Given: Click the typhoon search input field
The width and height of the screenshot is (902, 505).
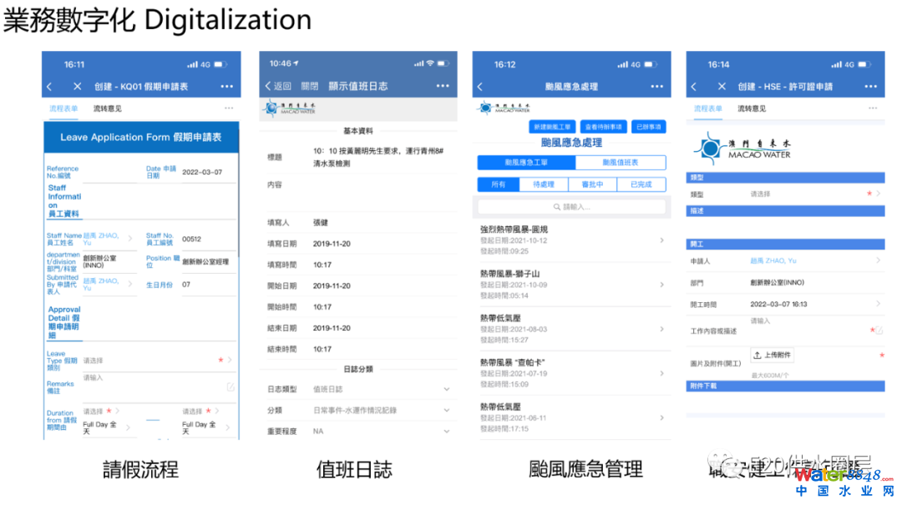Looking at the screenshot, I should (x=571, y=206).
